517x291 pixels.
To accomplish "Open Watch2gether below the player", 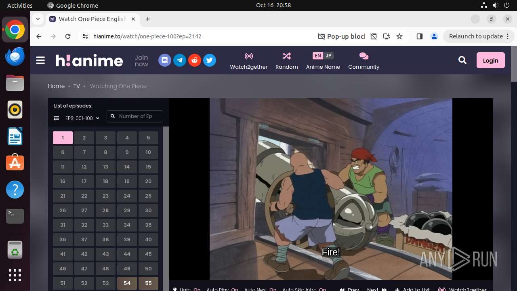I will pos(463,289).
